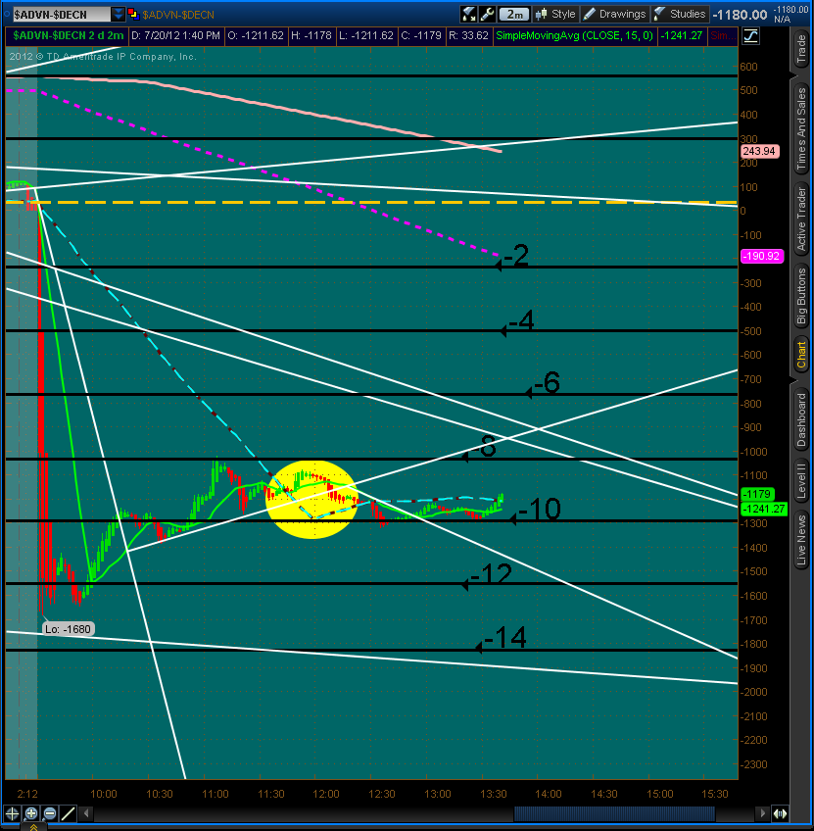Click the scroll left arrow of time axis

pyautogui.click(x=87, y=812)
